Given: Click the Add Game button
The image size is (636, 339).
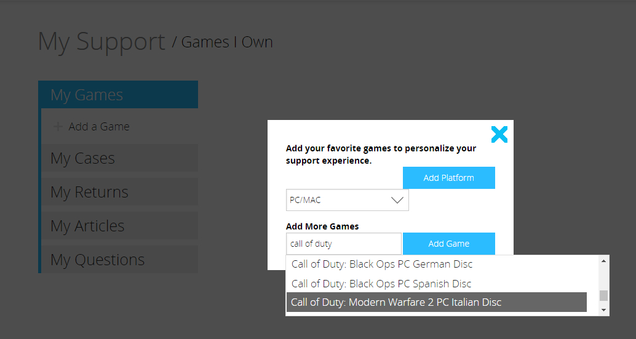Looking at the screenshot, I should [448, 244].
